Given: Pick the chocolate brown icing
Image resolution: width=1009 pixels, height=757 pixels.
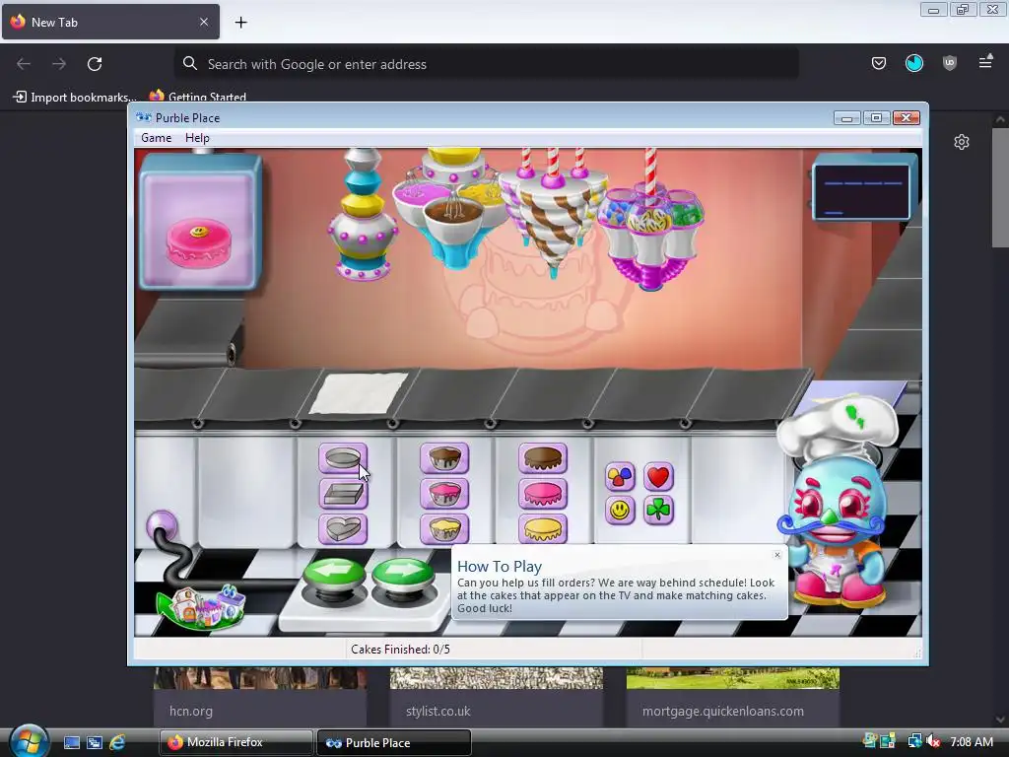Looking at the screenshot, I should coord(543,458).
